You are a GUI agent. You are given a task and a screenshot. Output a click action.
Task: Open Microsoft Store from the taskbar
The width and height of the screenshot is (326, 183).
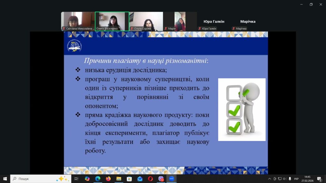click(x=129, y=179)
